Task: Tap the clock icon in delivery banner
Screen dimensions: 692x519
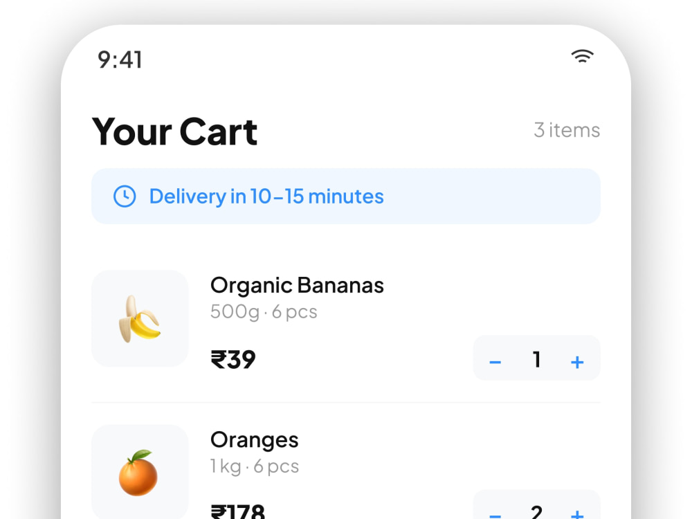Action: coord(125,197)
